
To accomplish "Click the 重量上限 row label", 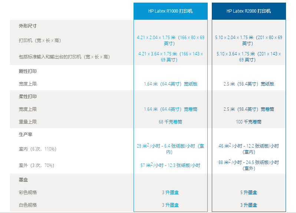I will coord(28,122).
